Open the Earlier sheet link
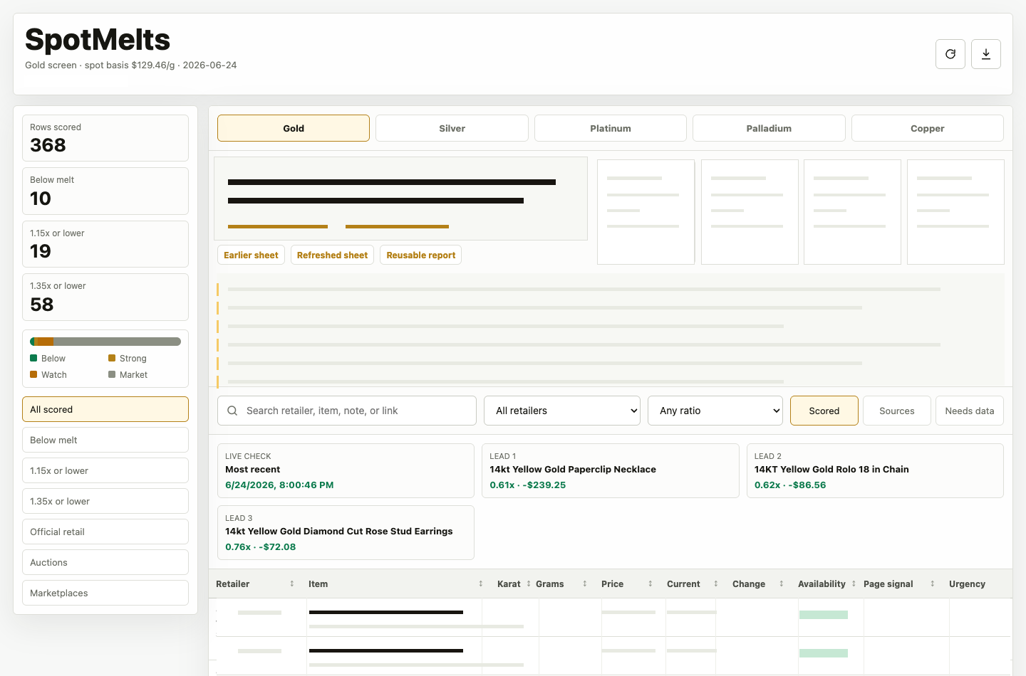This screenshot has width=1026, height=676. pos(251,255)
